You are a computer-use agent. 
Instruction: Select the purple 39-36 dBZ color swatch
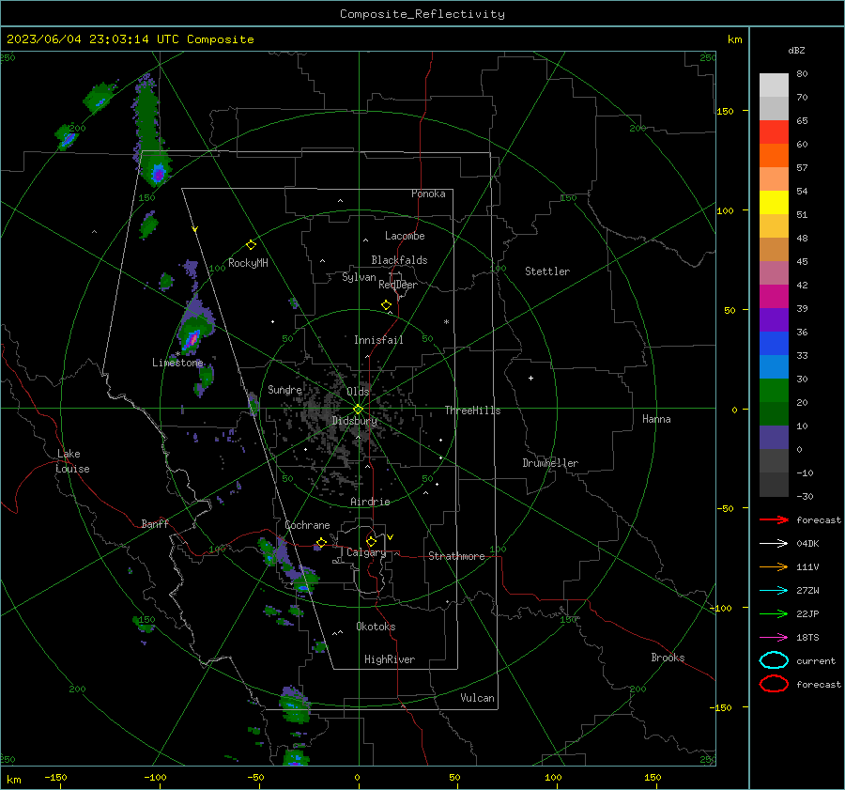click(774, 319)
